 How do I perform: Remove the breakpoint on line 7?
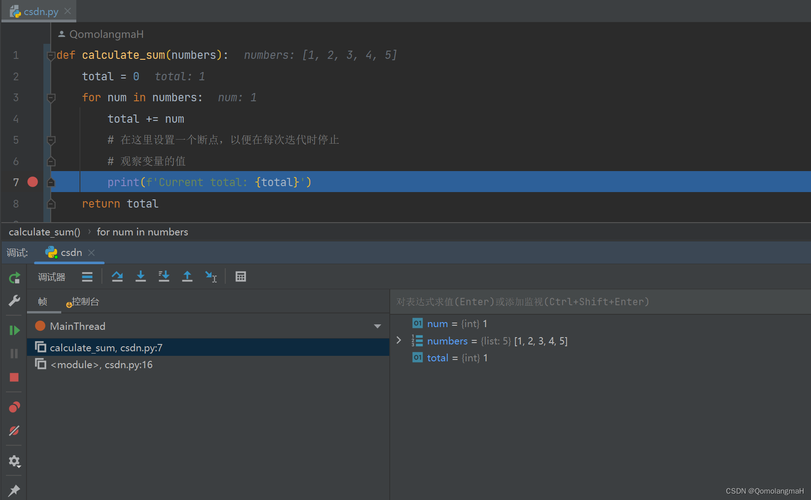(32, 182)
